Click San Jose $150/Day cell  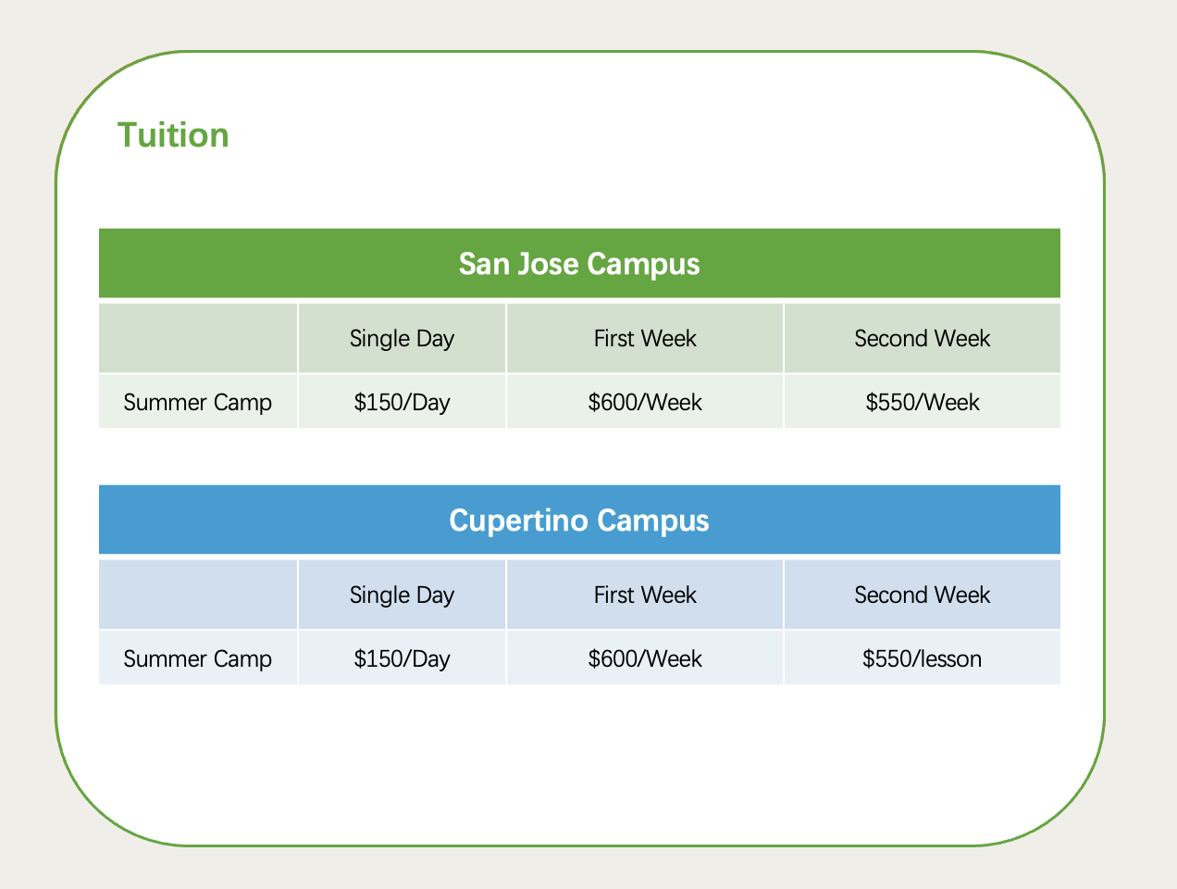pos(403,402)
